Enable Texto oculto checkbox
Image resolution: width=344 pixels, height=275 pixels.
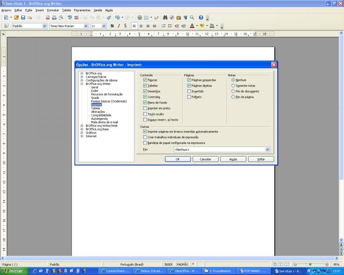[x=145, y=114]
